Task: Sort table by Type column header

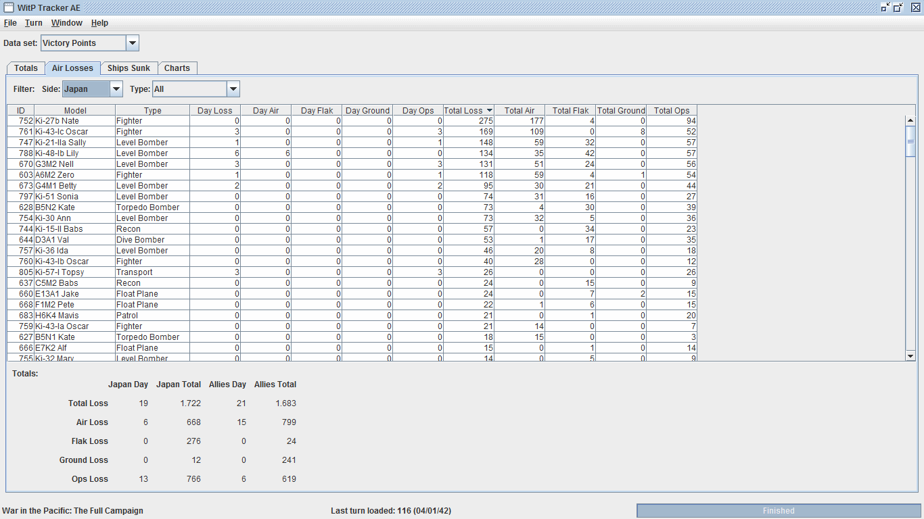Action: [x=153, y=111]
